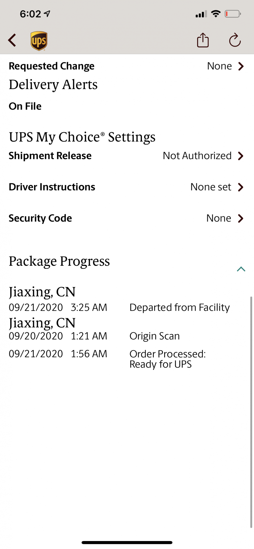Image resolution: width=254 pixels, height=549 pixels.
Task: Tap the location arrow beside the time
Action: coord(48,13)
